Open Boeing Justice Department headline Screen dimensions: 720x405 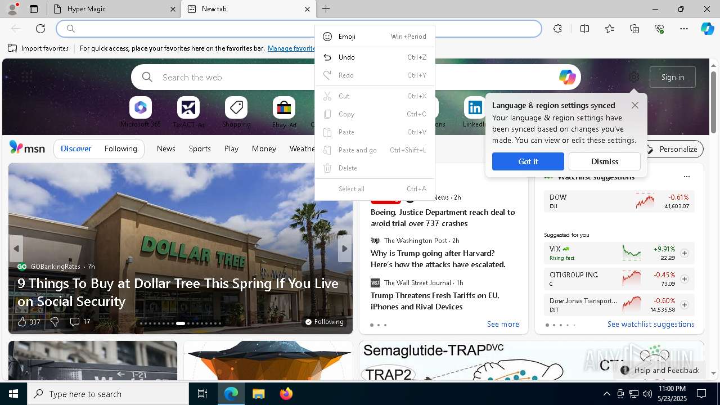[x=443, y=218]
